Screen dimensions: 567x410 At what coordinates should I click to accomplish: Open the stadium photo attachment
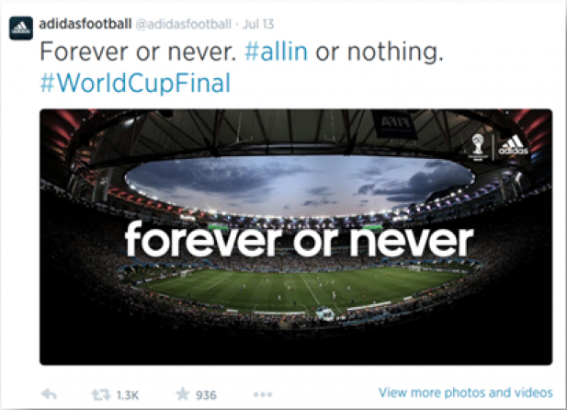pyautogui.click(x=296, y=237)
